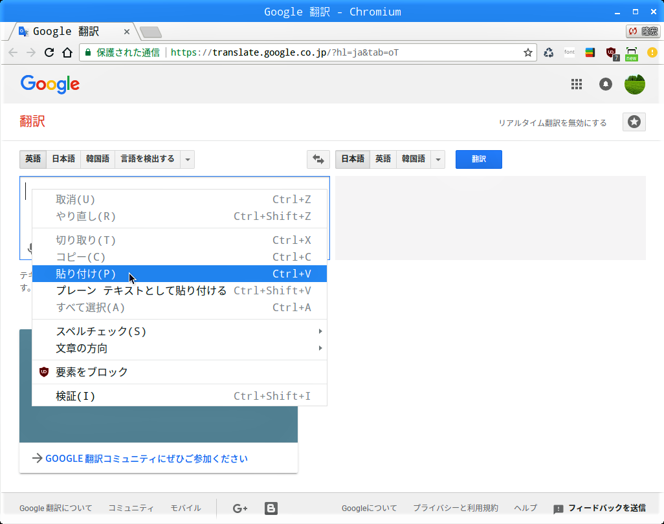Screen dimensions: 664x524
Task: Select 英語 as source language
Action: point(33,159)
